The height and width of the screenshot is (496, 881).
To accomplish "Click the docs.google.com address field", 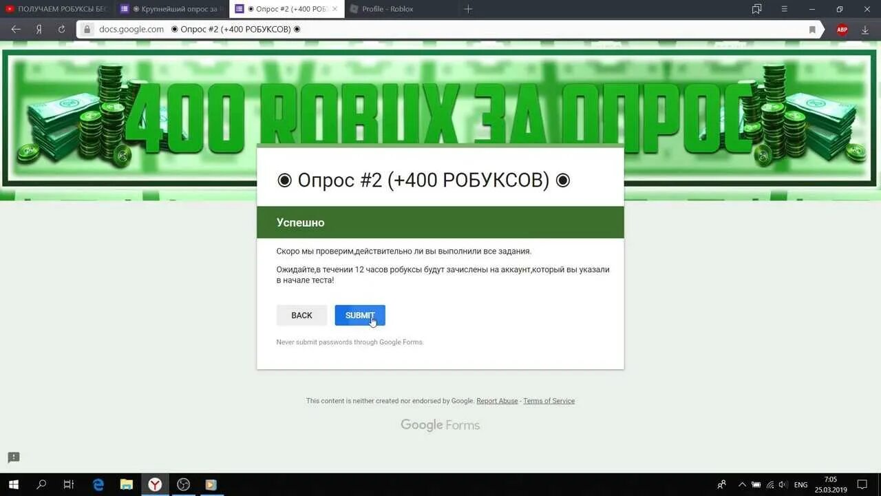I will [131, 29].
